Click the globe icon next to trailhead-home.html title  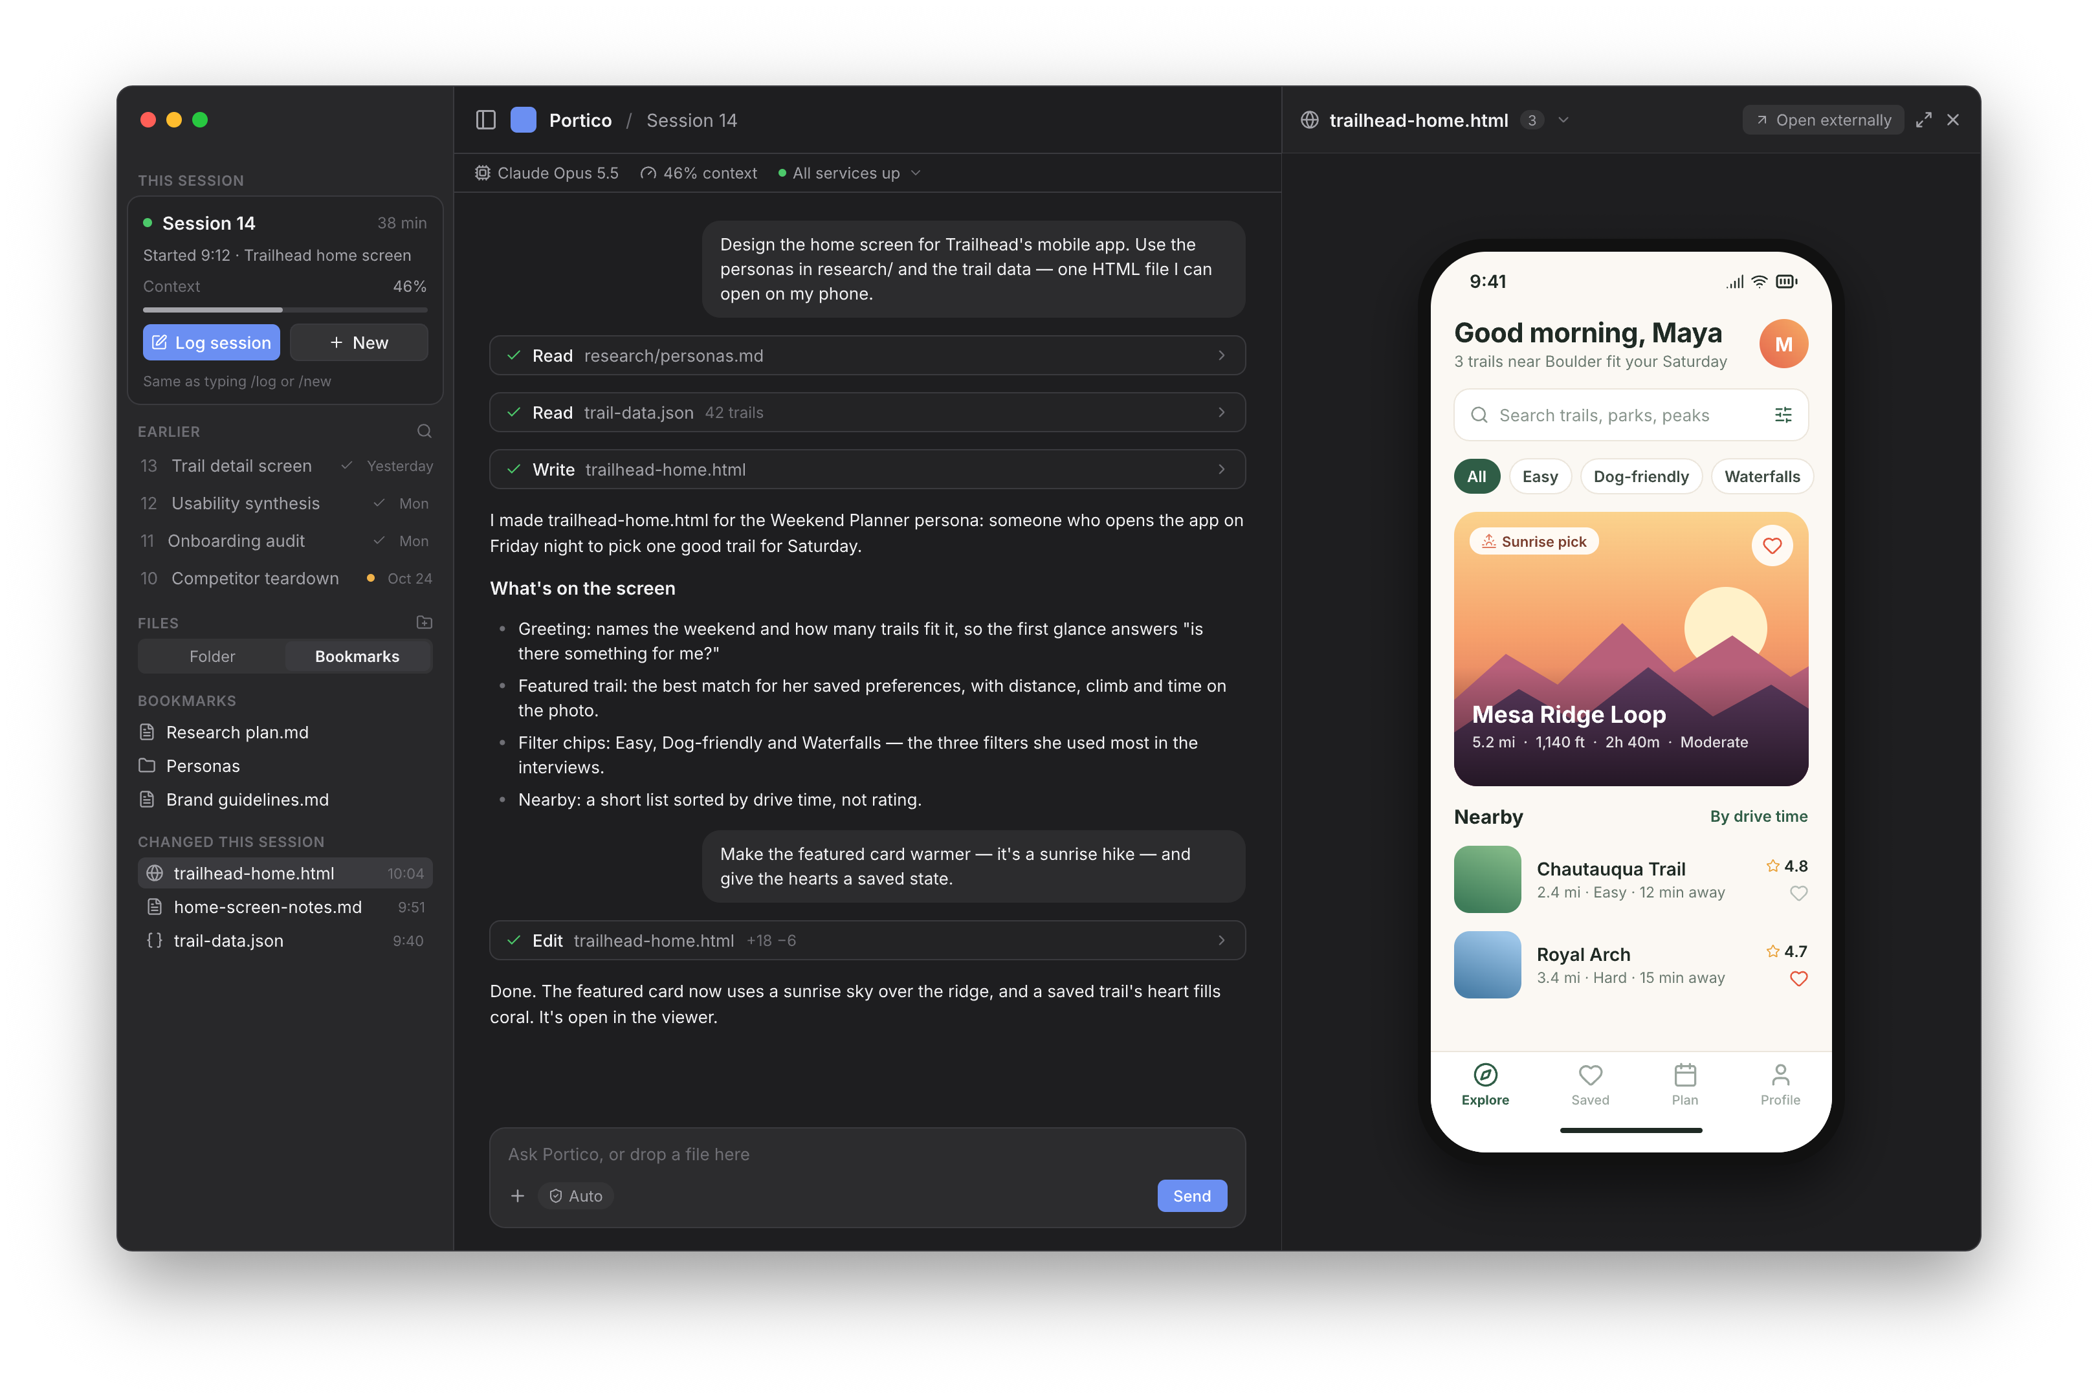click(1309, 120)
